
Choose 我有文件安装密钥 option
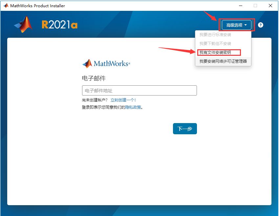[223, 53]
